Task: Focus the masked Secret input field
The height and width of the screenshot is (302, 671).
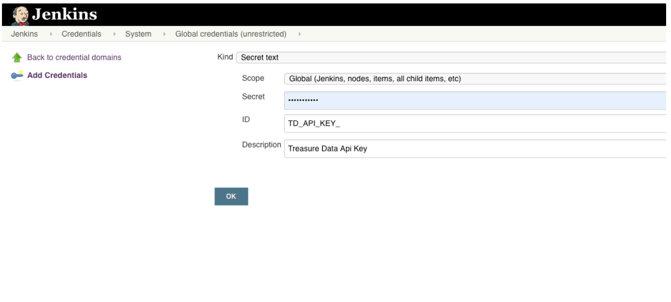Action: point(475,100)
